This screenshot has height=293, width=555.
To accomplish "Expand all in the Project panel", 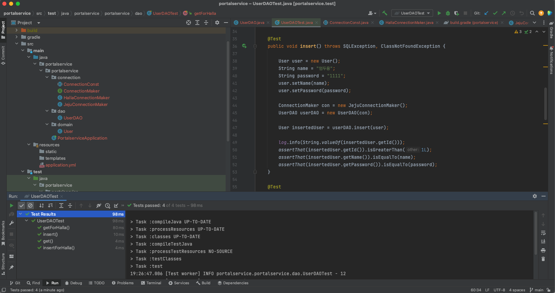I will pos(197,23).
